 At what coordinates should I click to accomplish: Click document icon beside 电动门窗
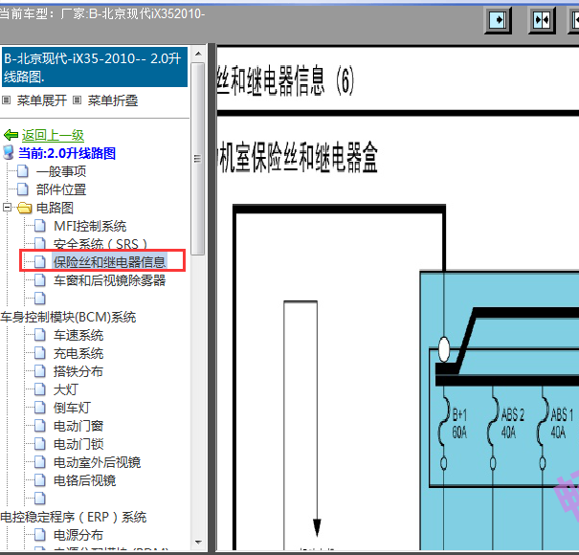coord(40,426)
